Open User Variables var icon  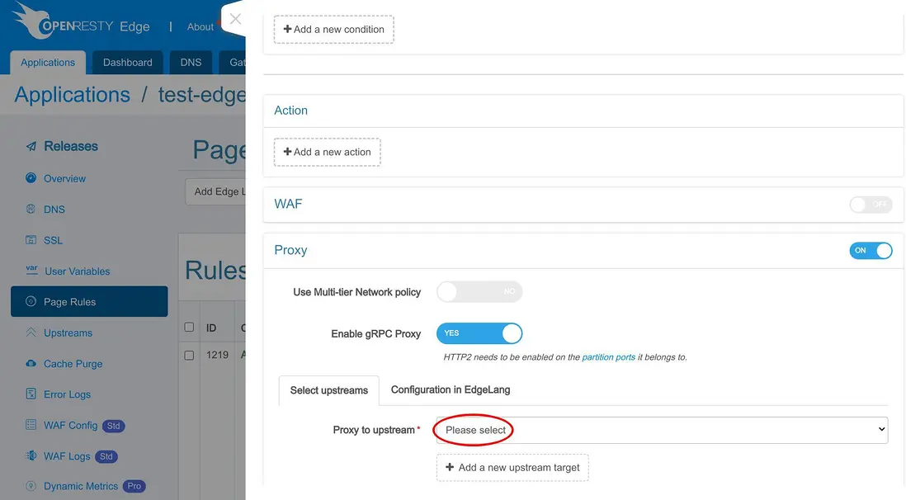pyautogui.click(x=32, y=270)
